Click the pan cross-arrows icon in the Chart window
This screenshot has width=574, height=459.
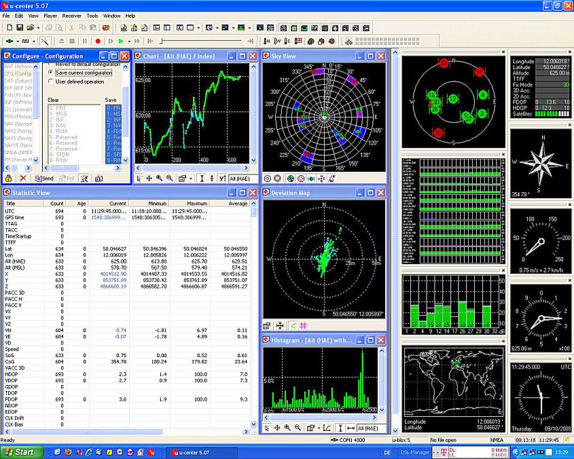pyautogui.click(x=149, y=179)
